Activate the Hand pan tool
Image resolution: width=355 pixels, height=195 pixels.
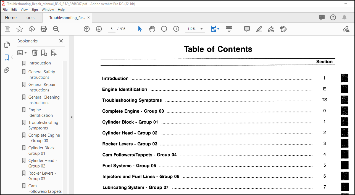(x=152, y=29)
